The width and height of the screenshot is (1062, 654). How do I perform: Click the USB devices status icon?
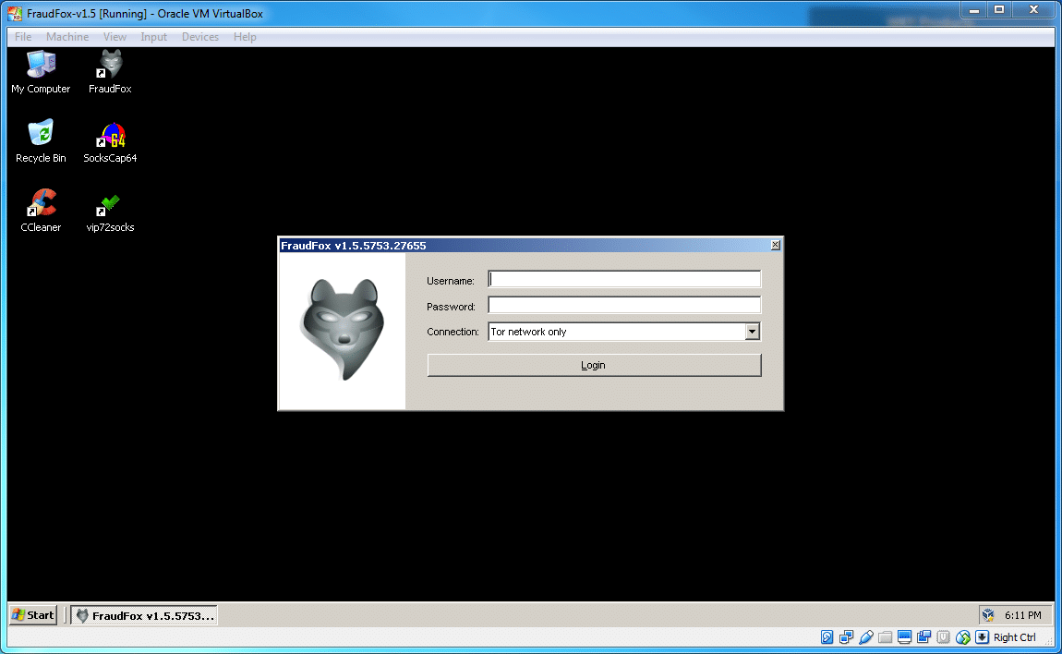tap(865, 637)
